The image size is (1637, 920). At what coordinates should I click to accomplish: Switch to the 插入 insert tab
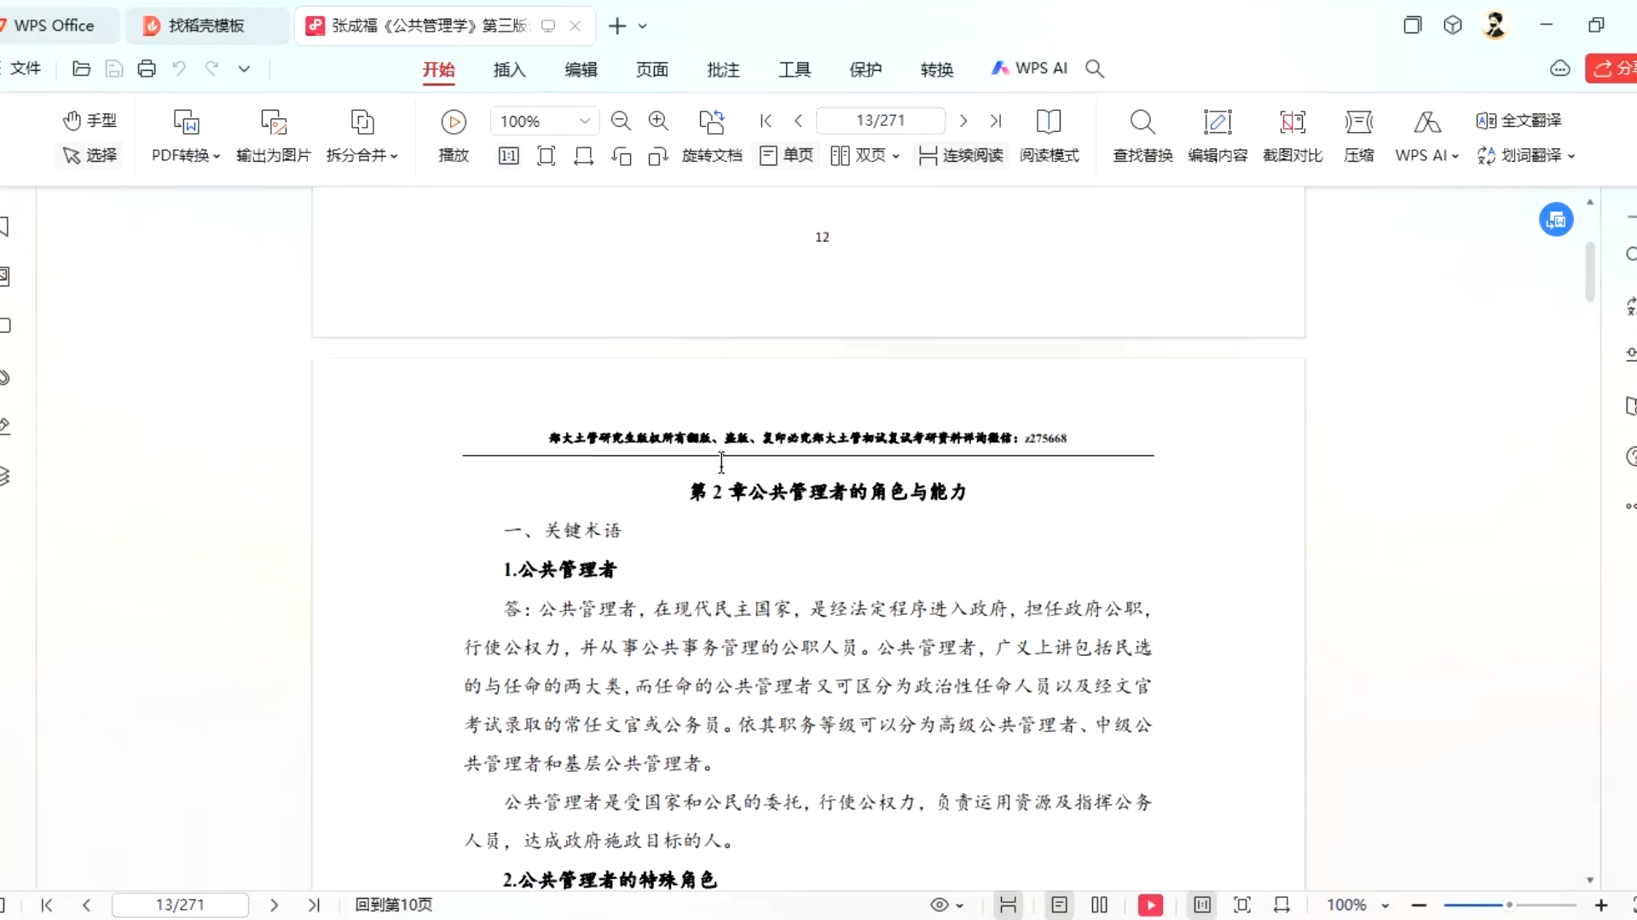pos(509,70)
